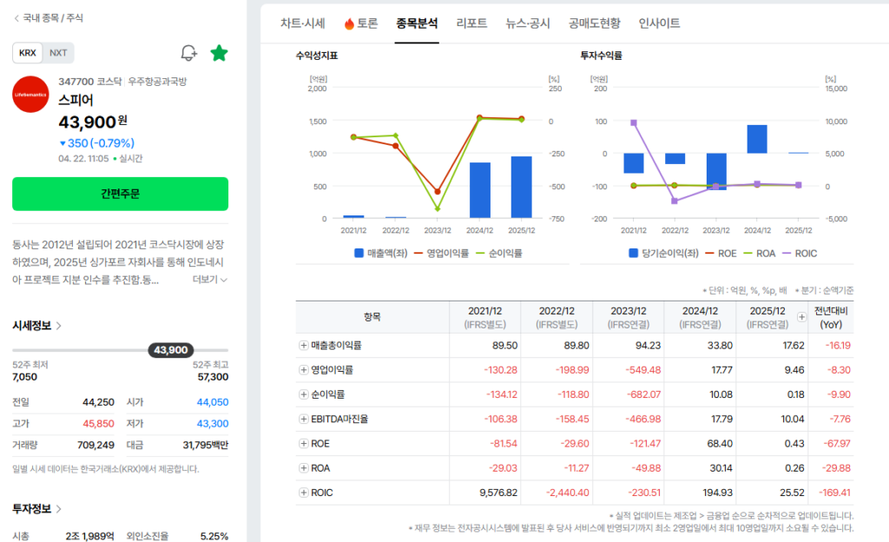The width and height of the screenshot is (889, 542).
Task: Click the 2023/12 (IFRS연결) column header
Action: tap(629, 318)
